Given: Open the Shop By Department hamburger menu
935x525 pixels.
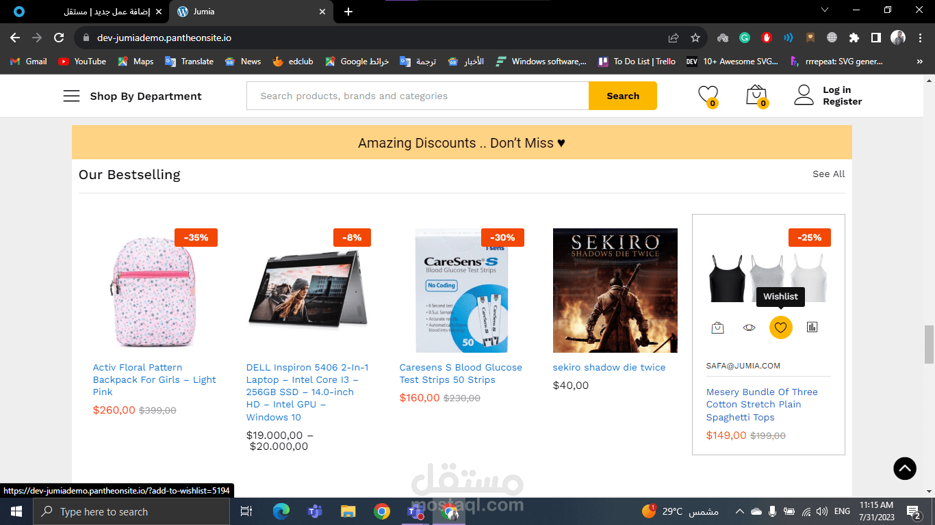Looking at the screenshot, I should 71,96.
